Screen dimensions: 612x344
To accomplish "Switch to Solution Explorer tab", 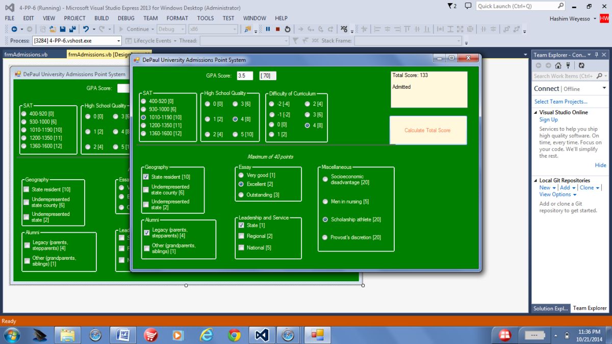I will [x=550, y=308].
